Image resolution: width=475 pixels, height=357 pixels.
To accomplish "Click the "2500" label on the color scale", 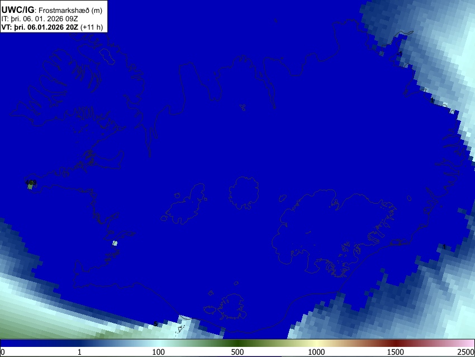I will [x=466, y=352].
